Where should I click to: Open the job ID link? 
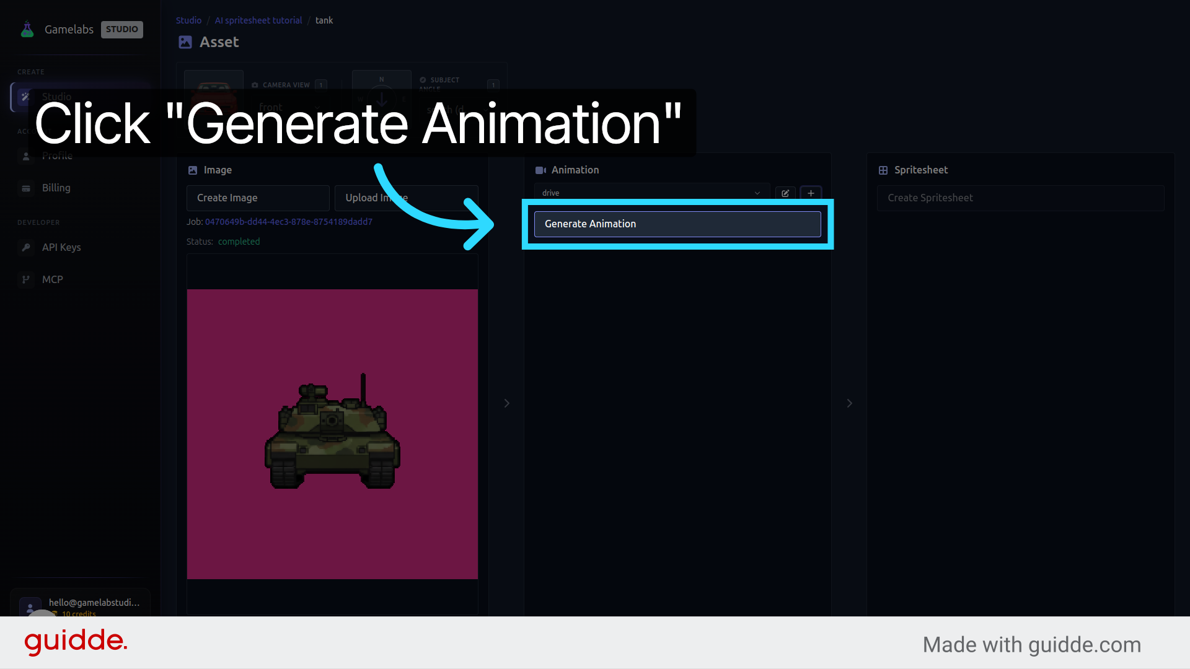289,222
